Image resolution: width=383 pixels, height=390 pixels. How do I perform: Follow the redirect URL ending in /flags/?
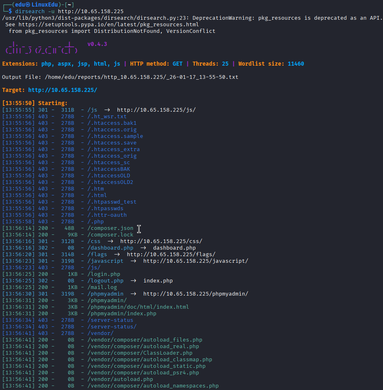[x=171, y=255]
